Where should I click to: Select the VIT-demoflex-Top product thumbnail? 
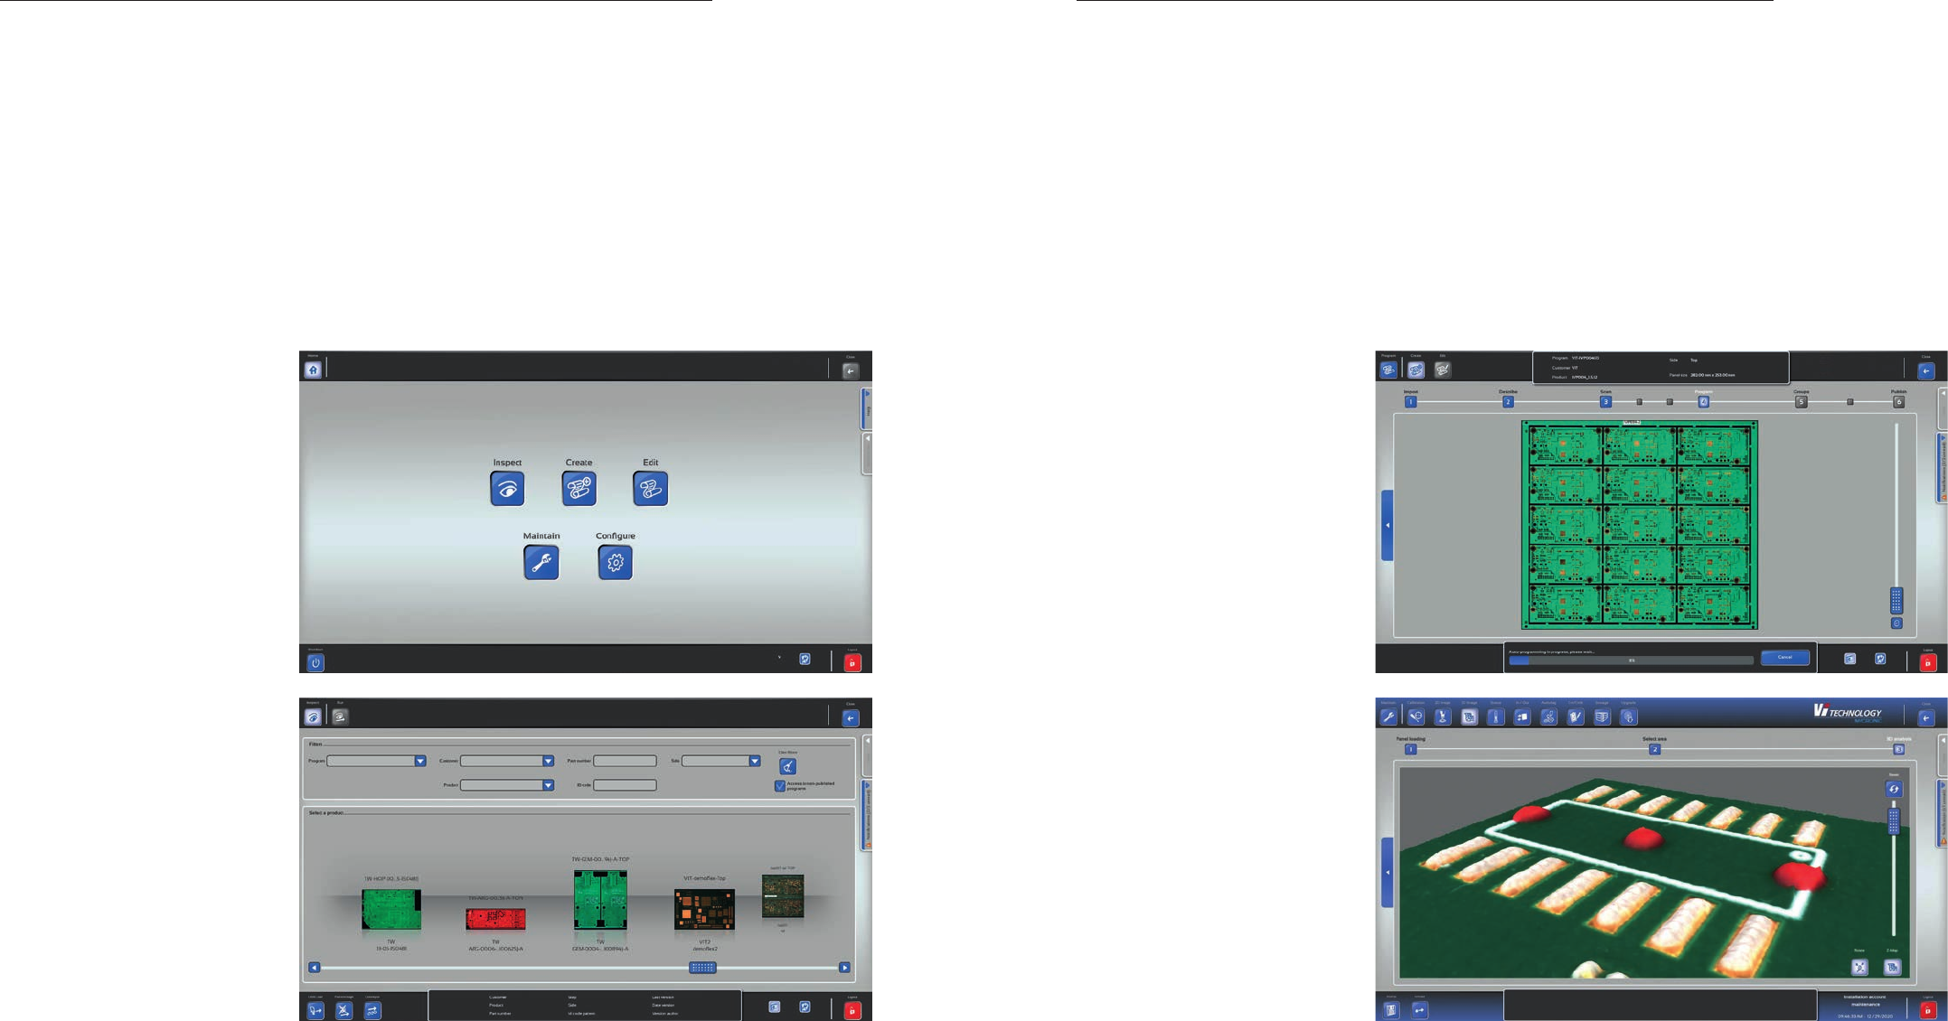[x=704, y=909]
